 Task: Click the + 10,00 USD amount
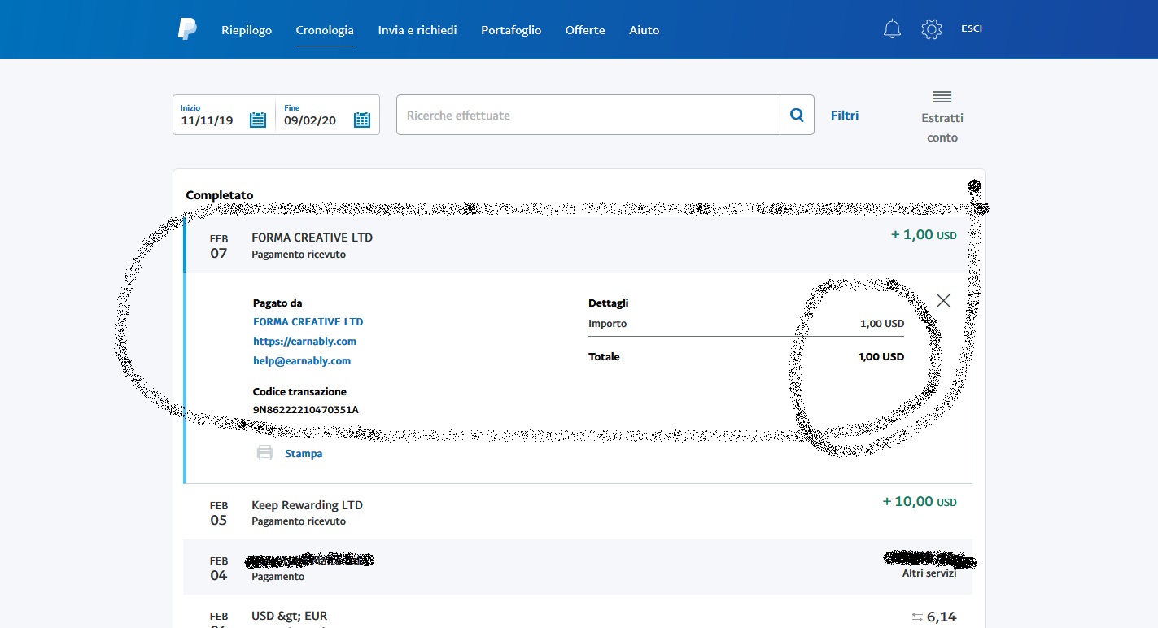click(x=920, y=502)
